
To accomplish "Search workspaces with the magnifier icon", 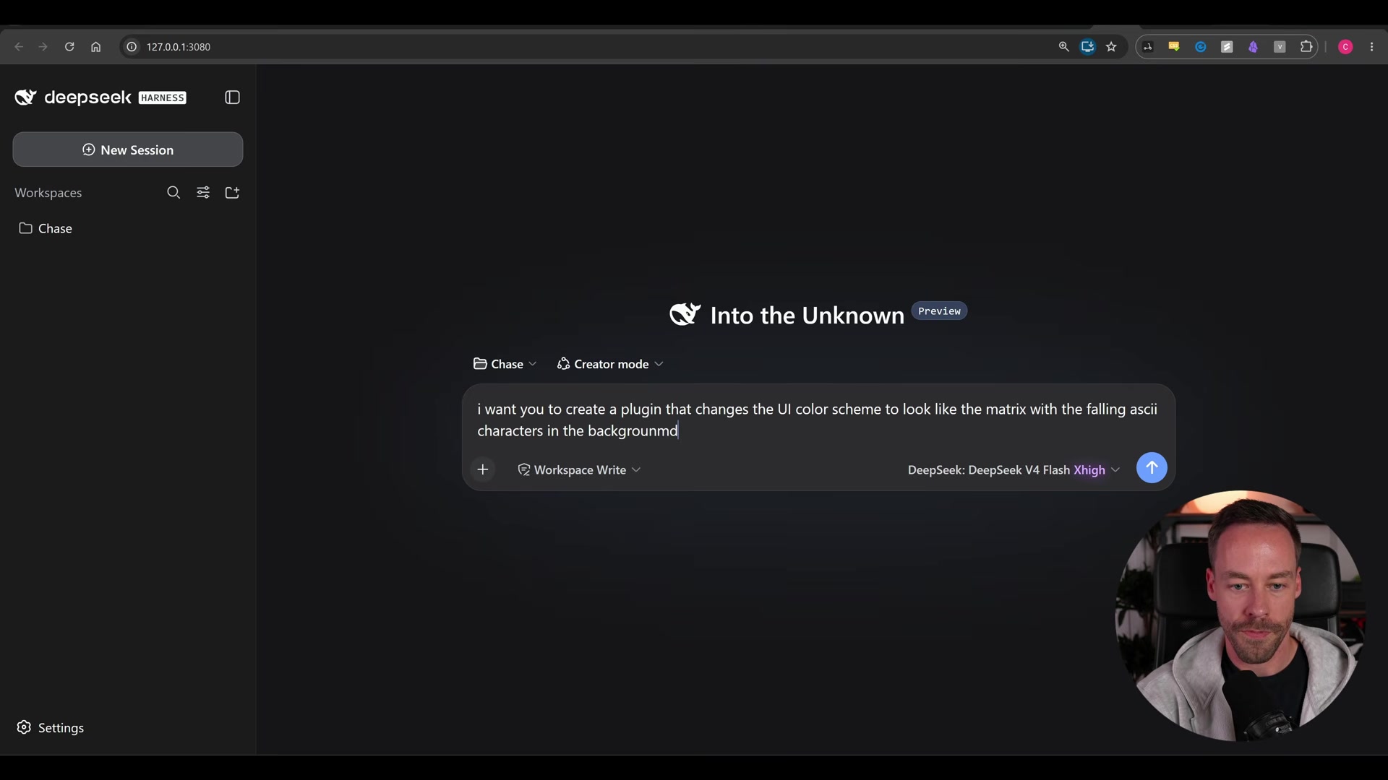I will coord(173,192).
